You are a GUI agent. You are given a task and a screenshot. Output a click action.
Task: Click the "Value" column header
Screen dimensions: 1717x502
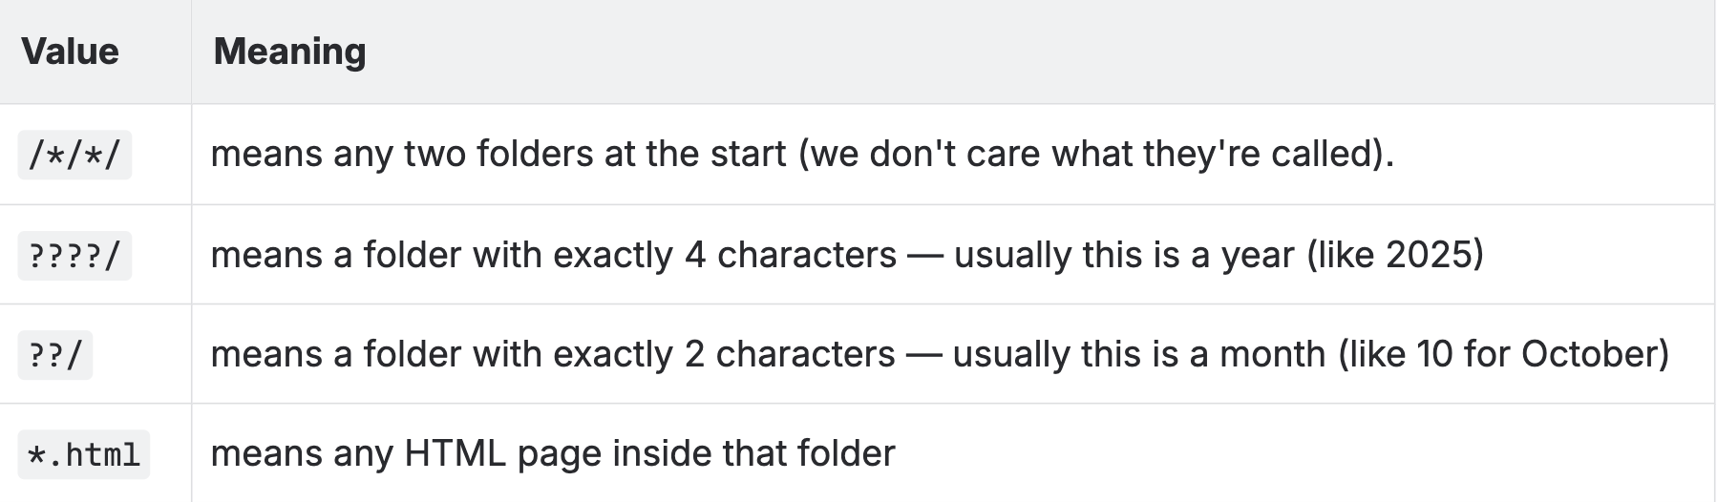70,52
